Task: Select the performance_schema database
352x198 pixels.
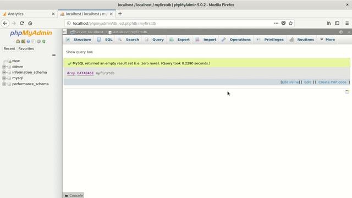Action: pos(30,84)
